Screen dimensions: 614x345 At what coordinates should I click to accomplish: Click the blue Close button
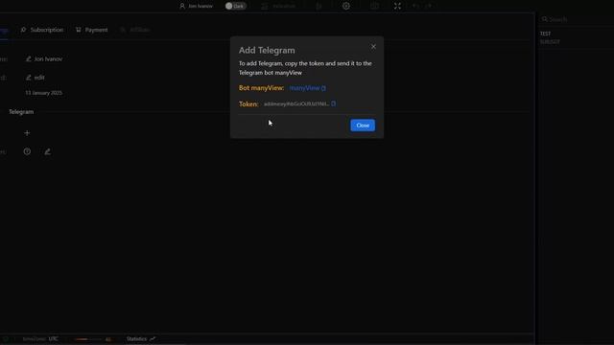363,126
